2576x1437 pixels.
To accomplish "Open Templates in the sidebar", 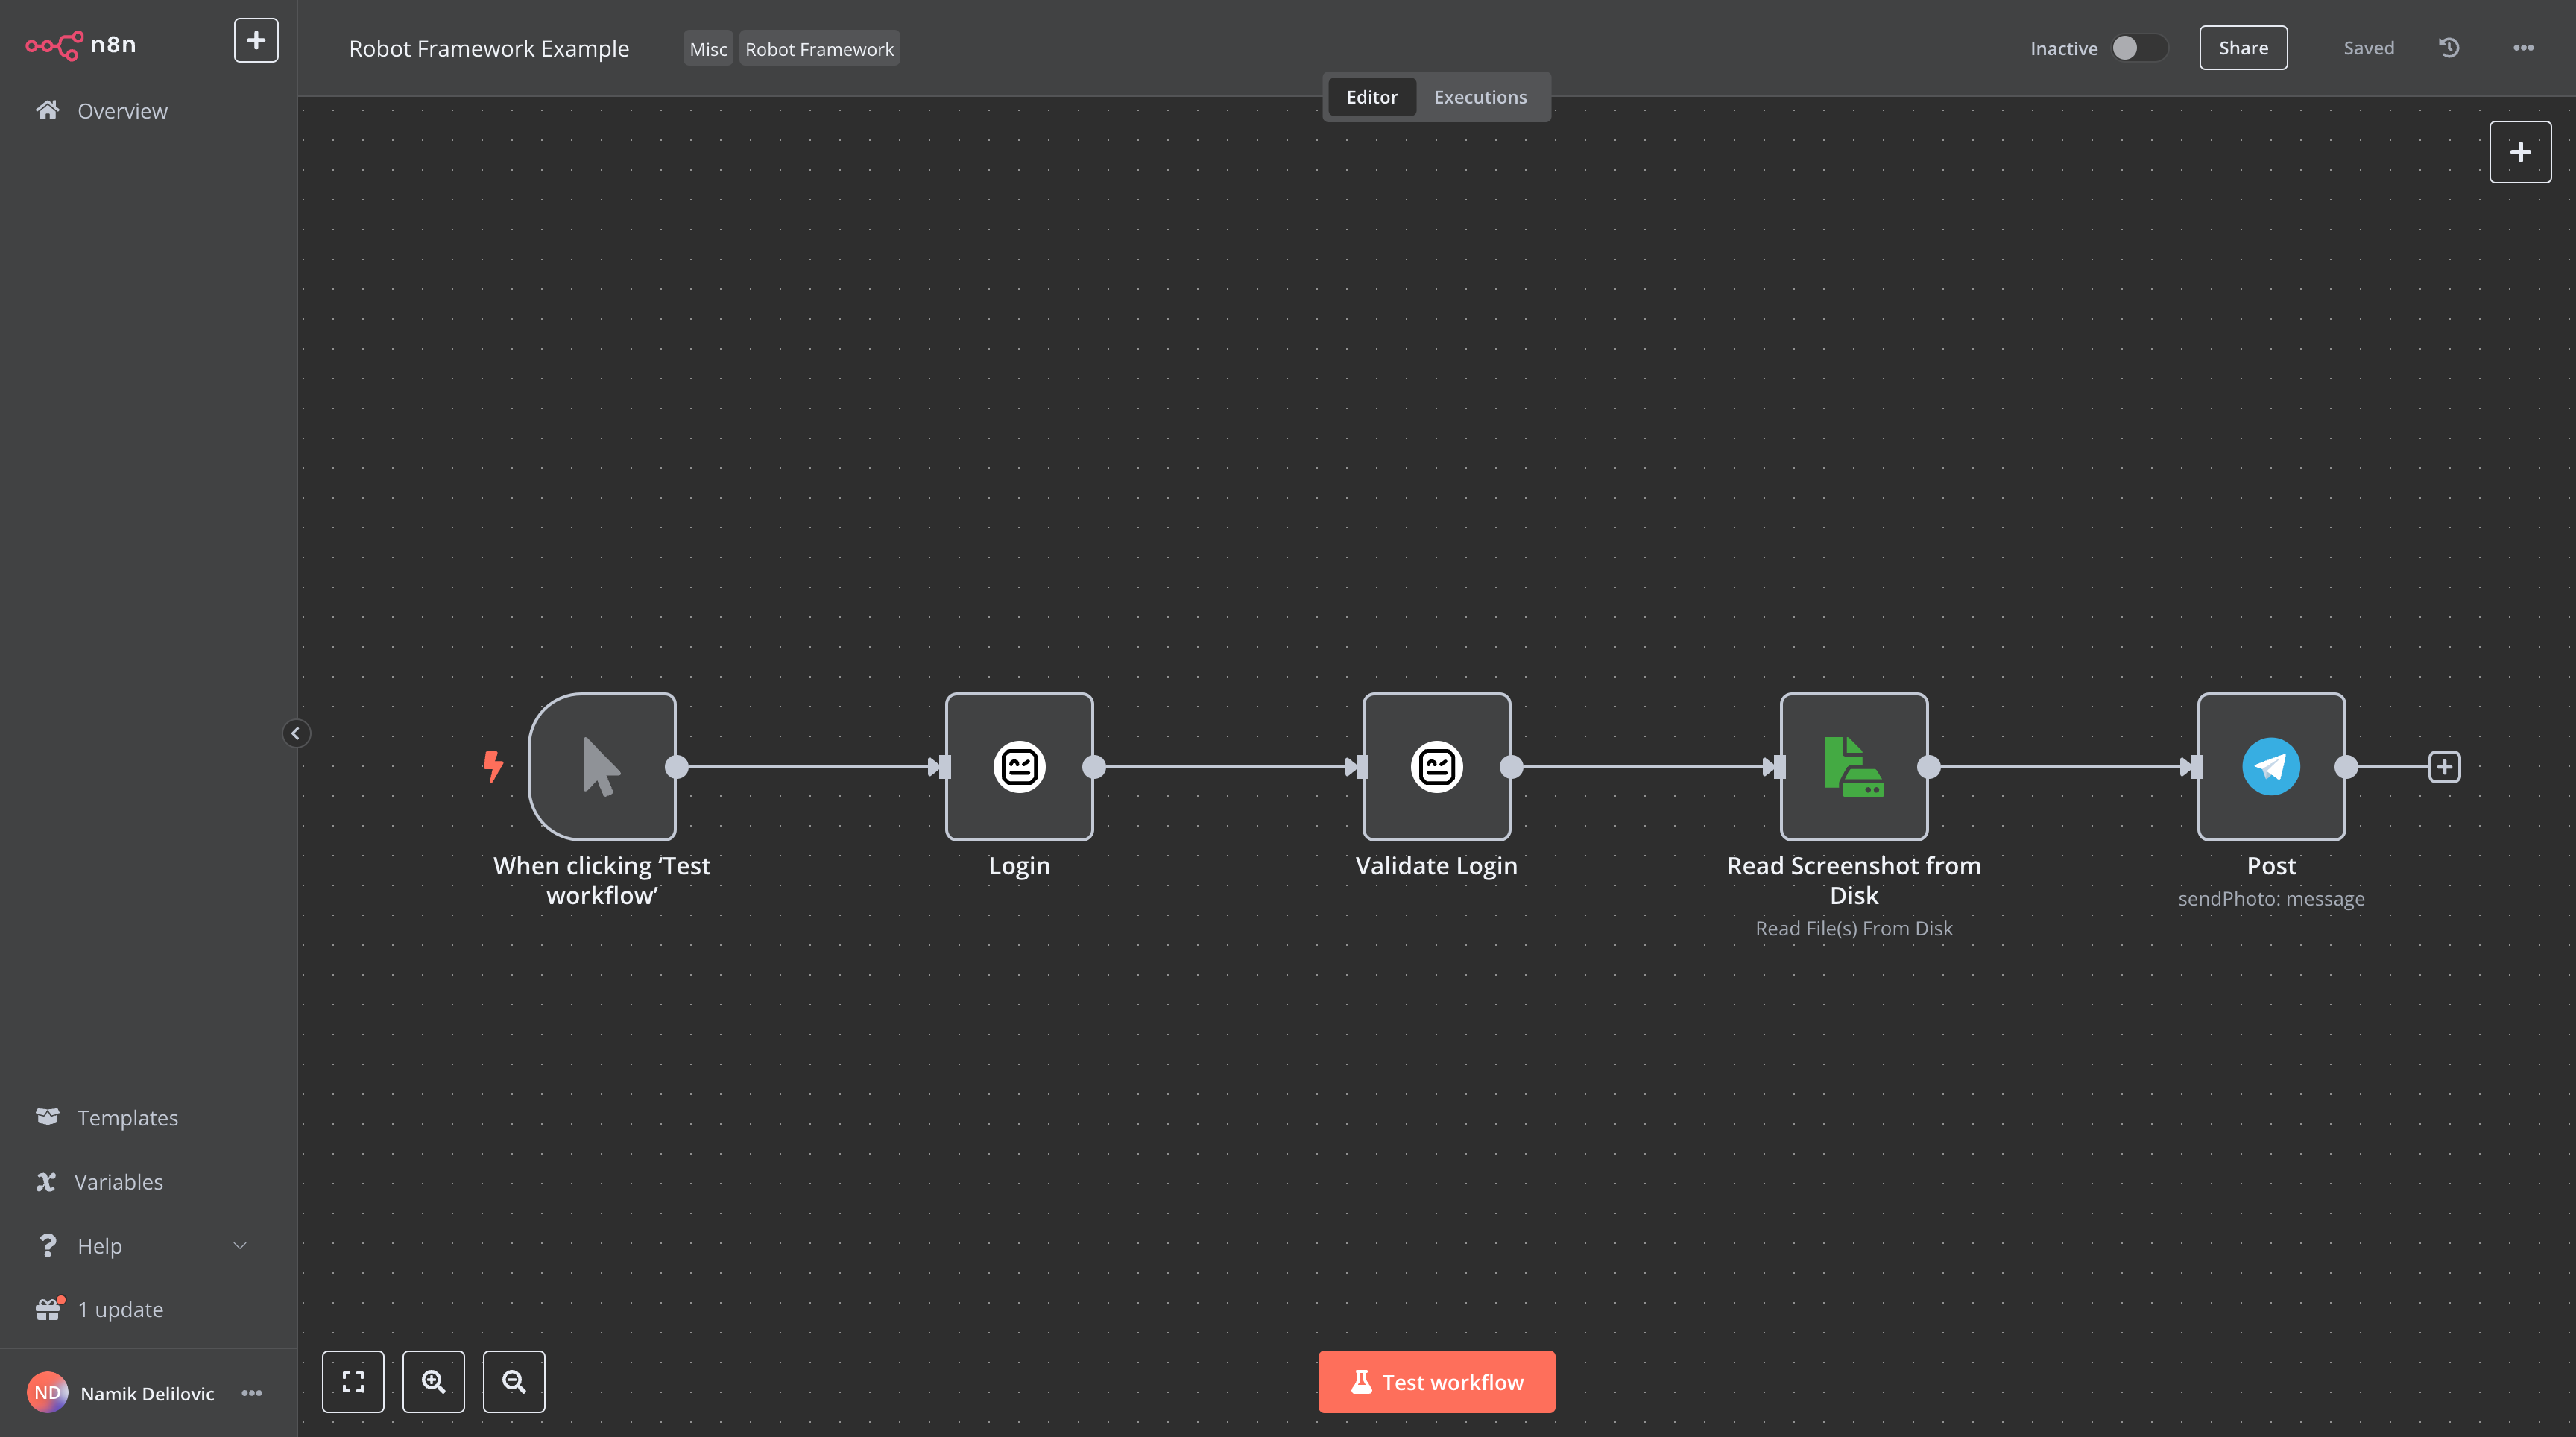I will point(127,1117).
